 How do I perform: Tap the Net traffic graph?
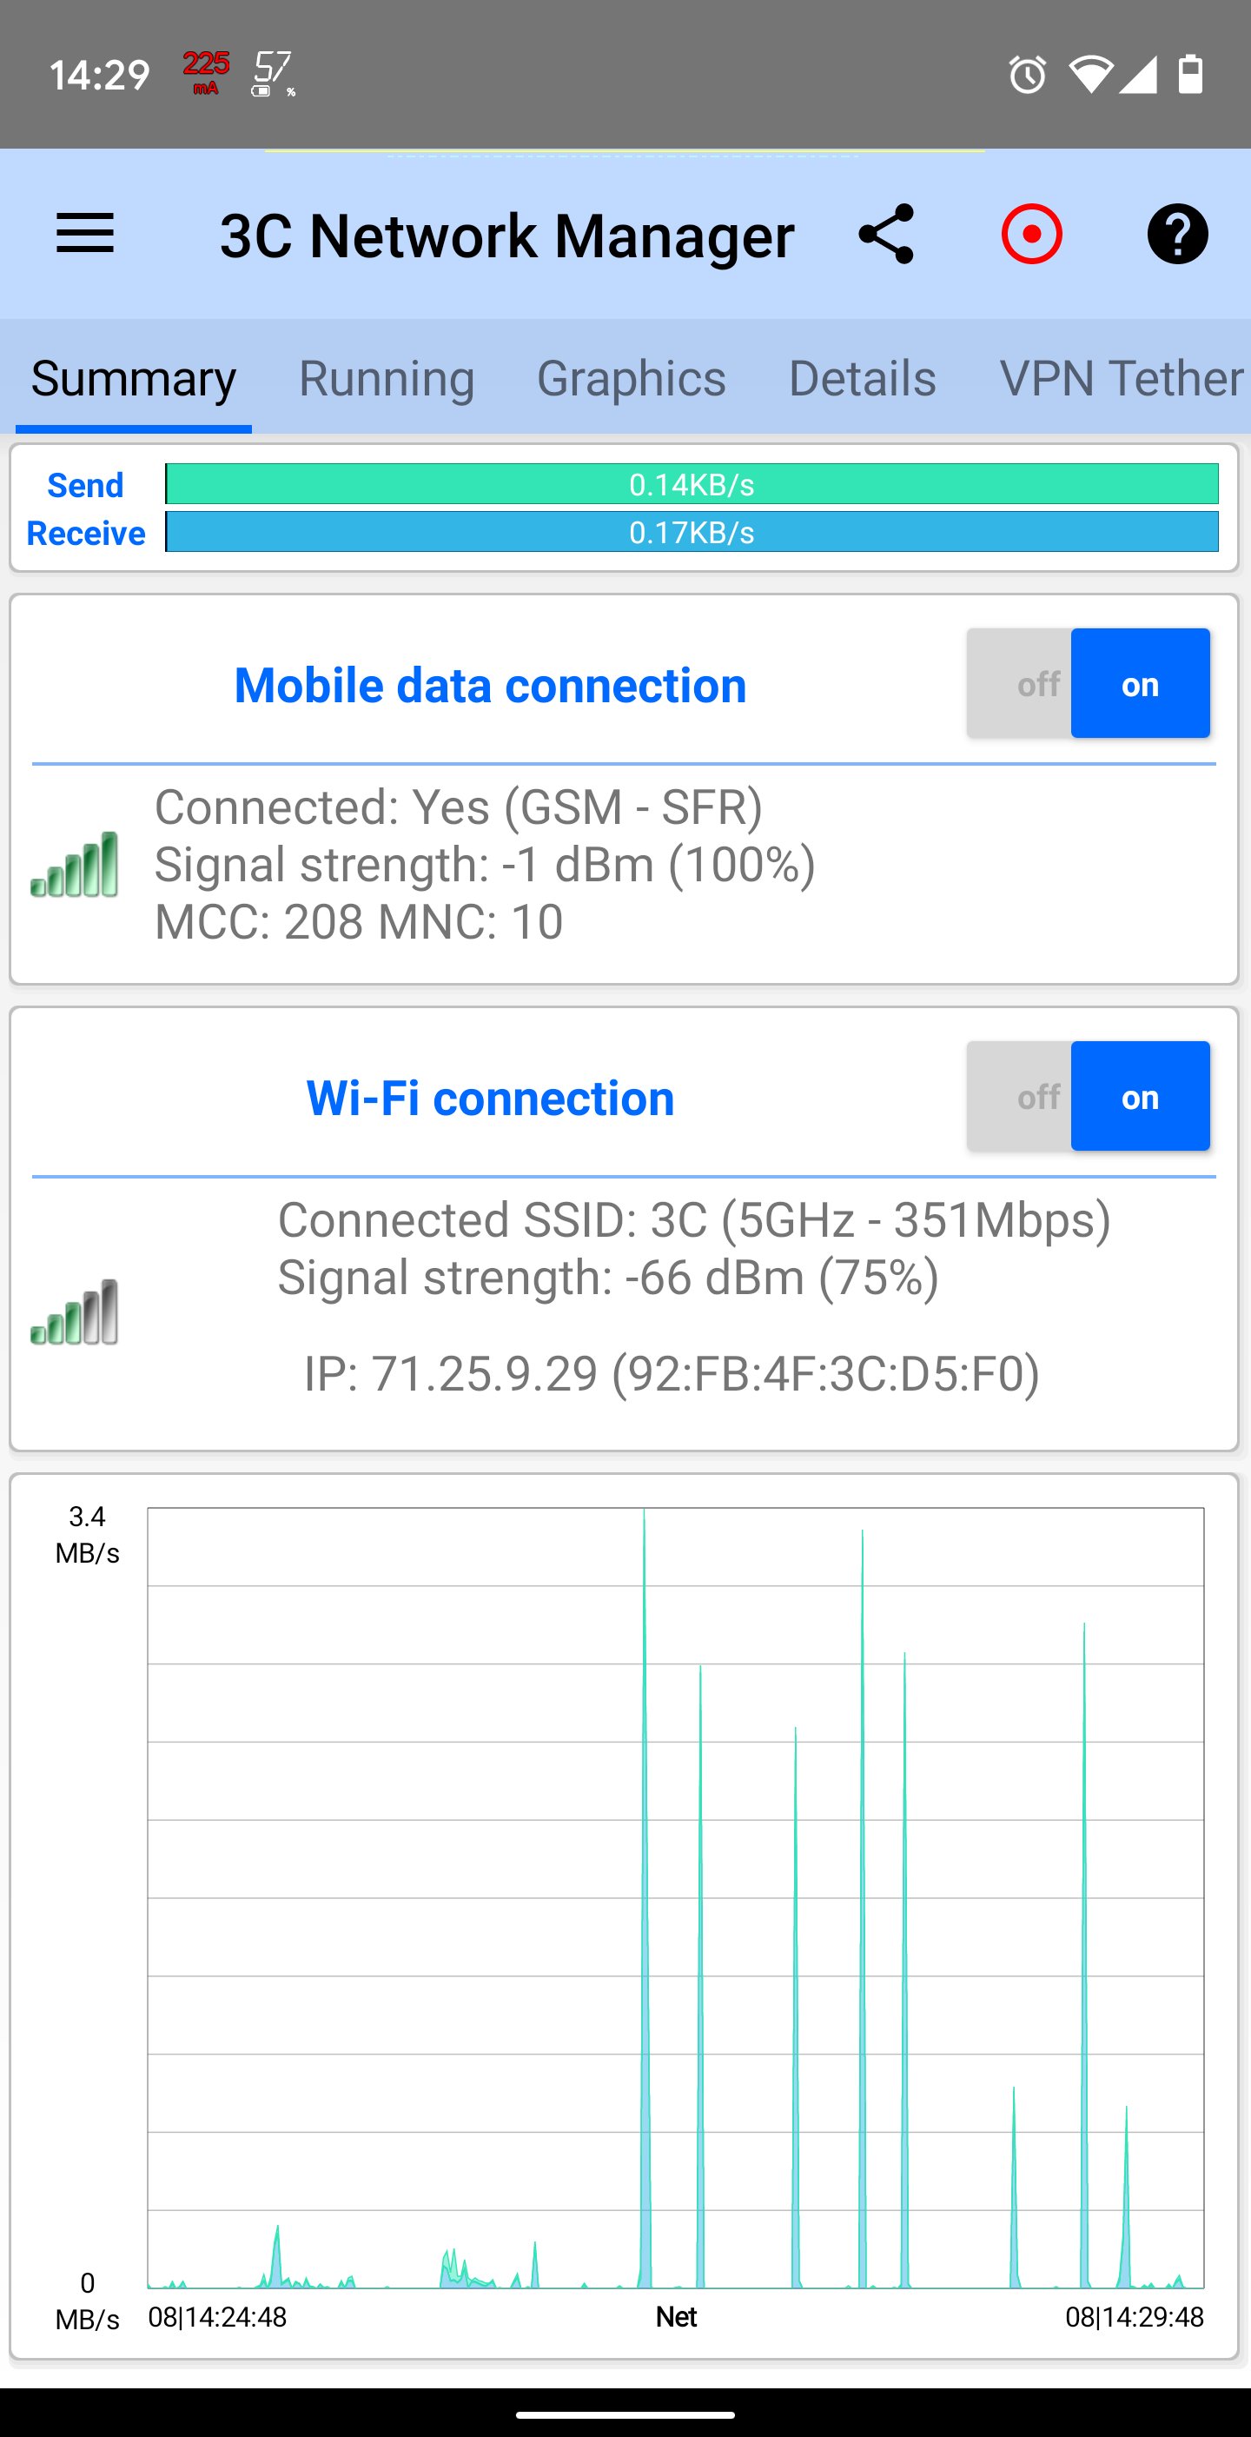coord(675,1896)
